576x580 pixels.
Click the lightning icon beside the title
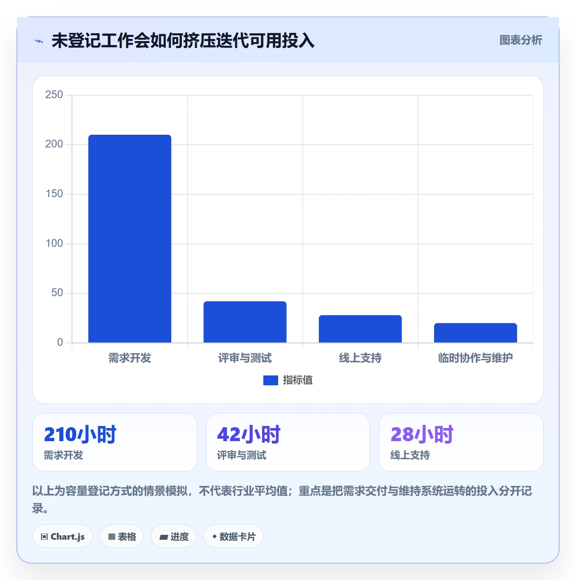pos(39,41)
